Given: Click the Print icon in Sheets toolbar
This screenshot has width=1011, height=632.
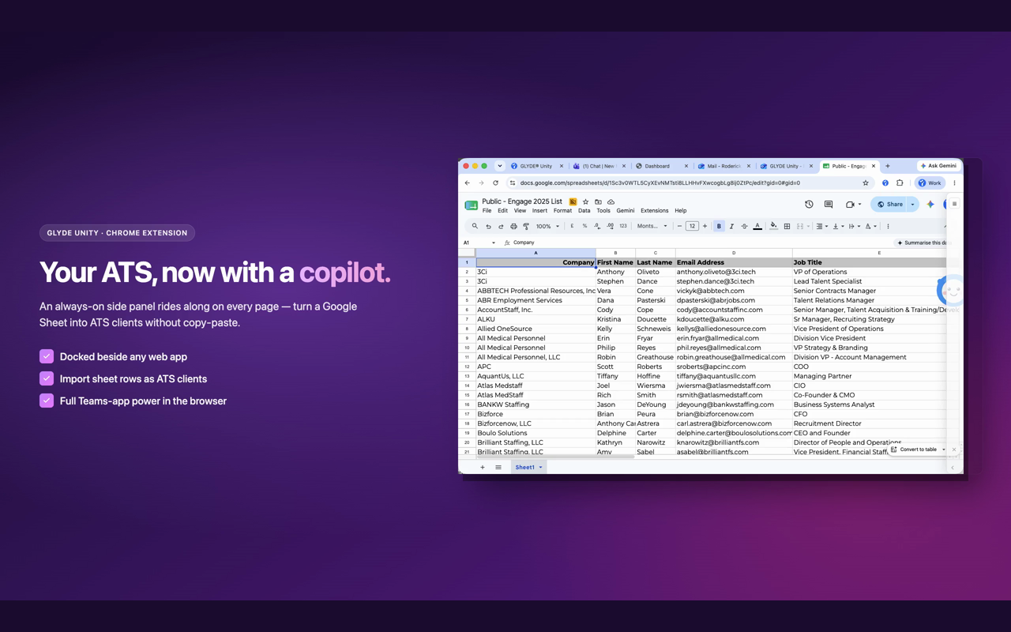Looking at the screenshot, I should pos(513,226).
